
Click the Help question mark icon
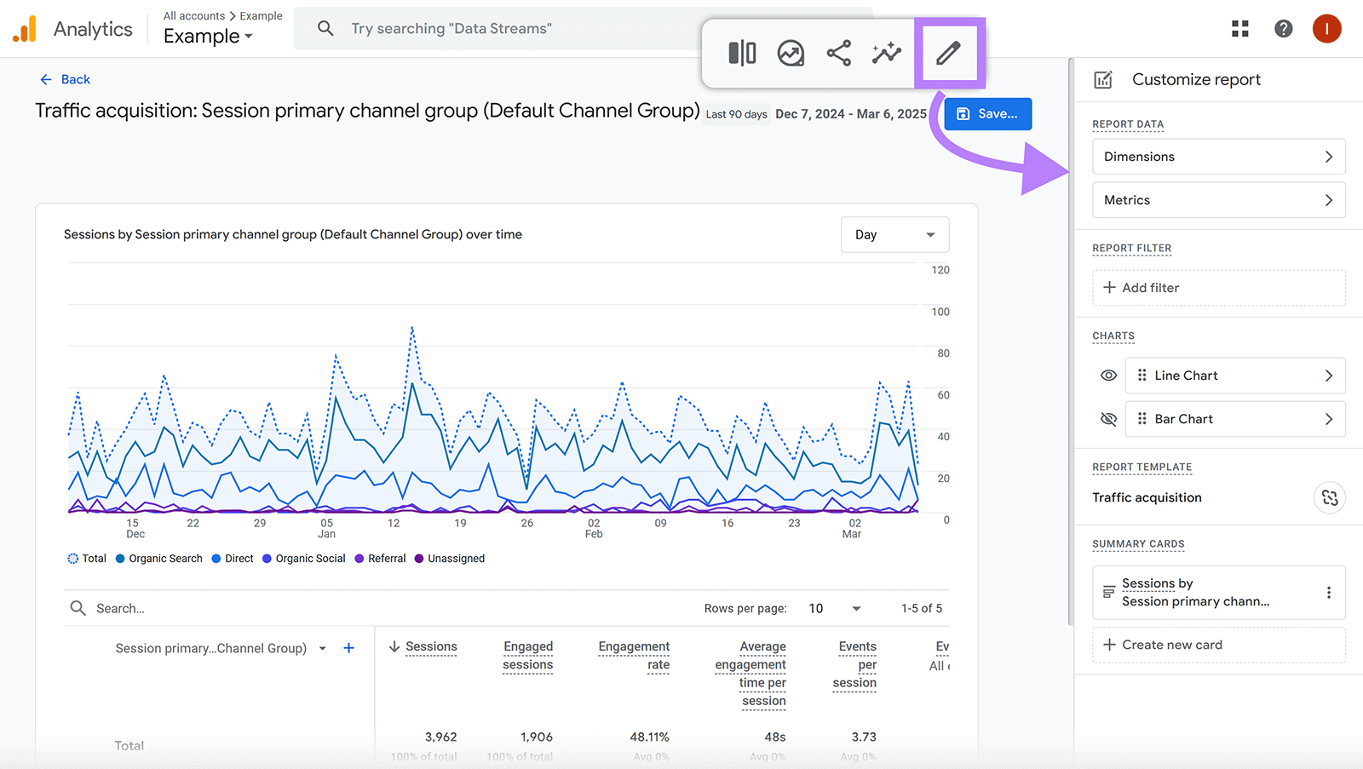tap(1283, 29)
